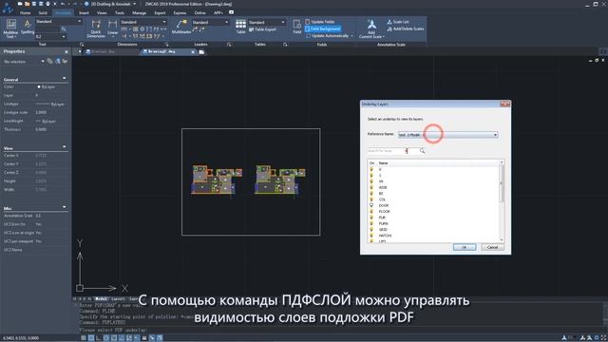Toggle the light bulb of layer AXXE
Screen dimensions: 608x342
click(x=371, y=187)
